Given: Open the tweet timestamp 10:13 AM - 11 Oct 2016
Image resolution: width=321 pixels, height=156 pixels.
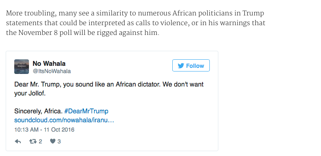Looking at the screenshot, I should point(44,130).
